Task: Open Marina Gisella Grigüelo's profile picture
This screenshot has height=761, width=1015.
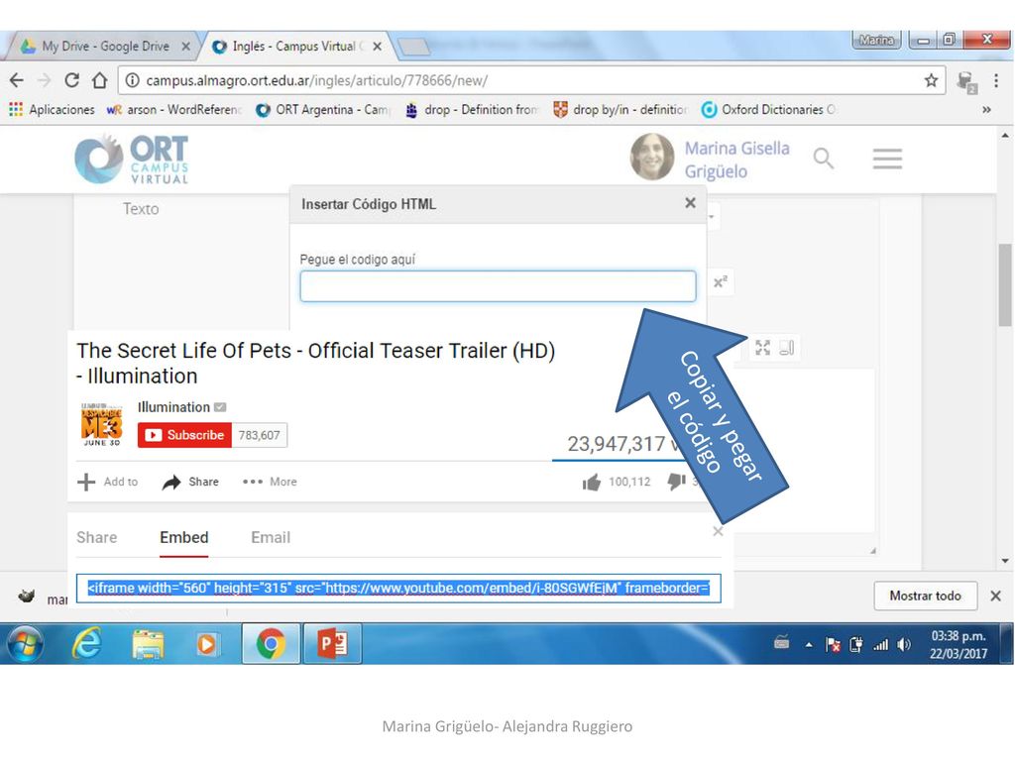Action: tap(652, 157)
